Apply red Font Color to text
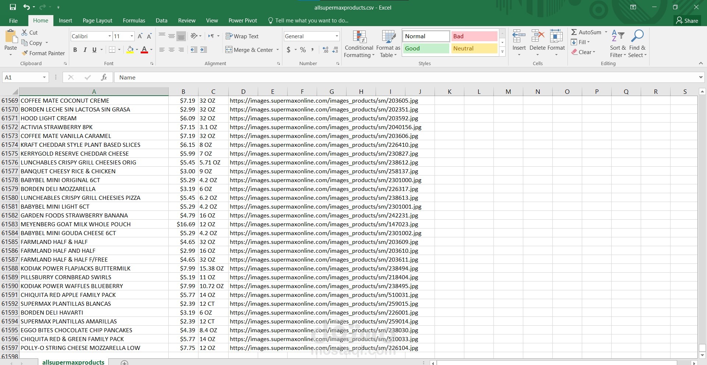 point(144,50)
